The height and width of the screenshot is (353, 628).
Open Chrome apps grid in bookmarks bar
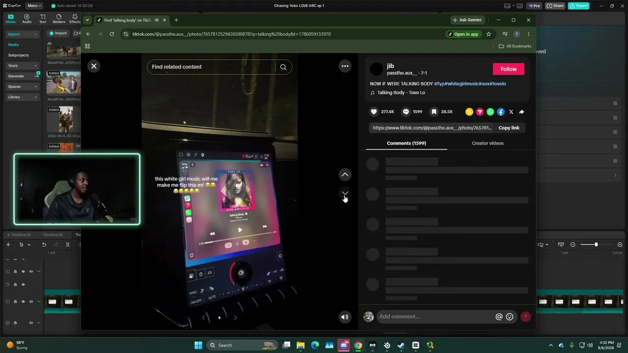tap(87, 46)
